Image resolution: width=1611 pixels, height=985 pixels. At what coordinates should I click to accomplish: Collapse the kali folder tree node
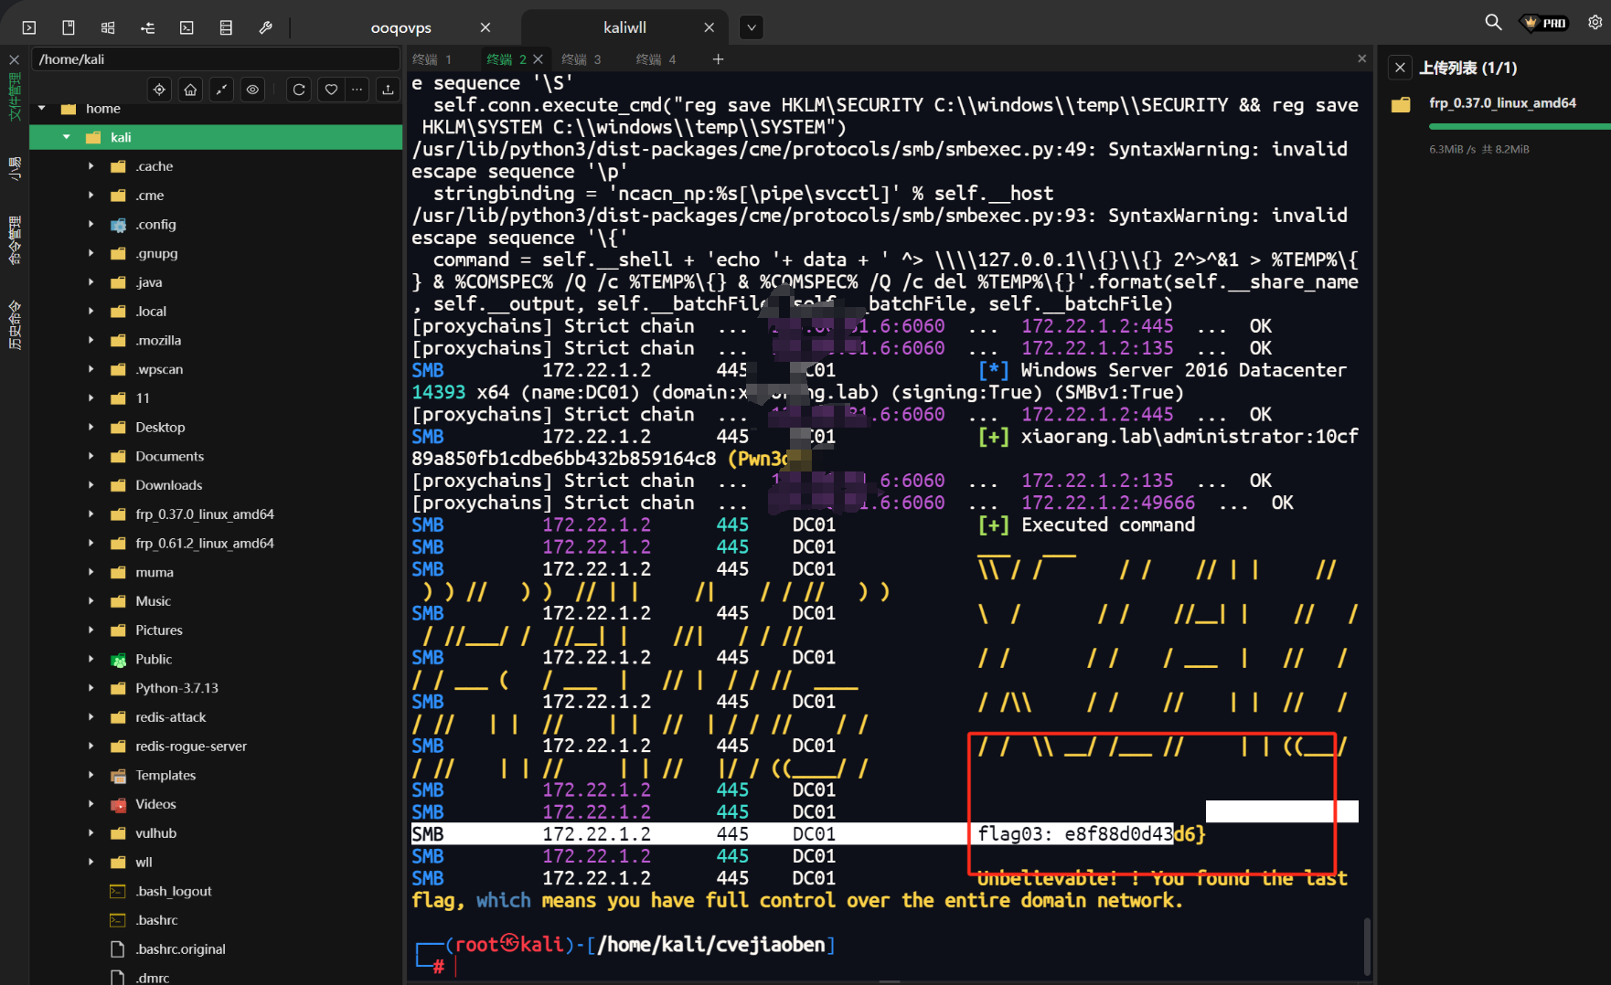click(x=67, y=137)
